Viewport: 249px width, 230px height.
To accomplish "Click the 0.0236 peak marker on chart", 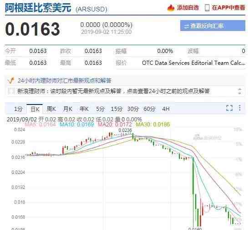I will [x=125, y=131].
